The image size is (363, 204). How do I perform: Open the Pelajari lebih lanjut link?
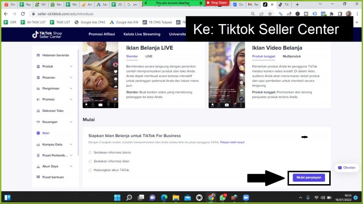(232, 142)
